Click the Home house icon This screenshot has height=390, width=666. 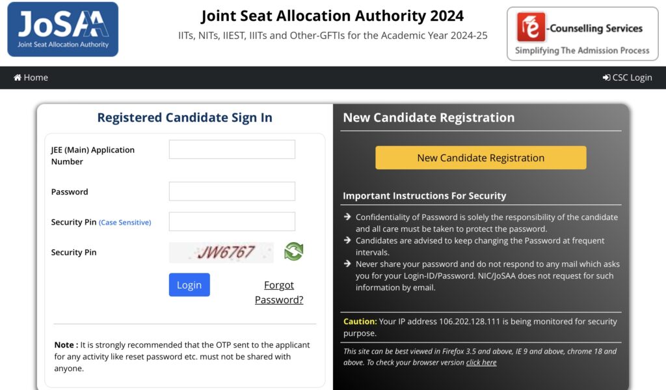coord(18,77)
